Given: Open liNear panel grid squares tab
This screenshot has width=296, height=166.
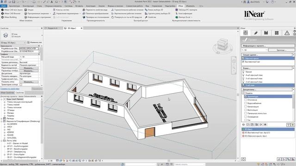Looking at the screenshot, I should pyautogui.click(x=277, y=33).
